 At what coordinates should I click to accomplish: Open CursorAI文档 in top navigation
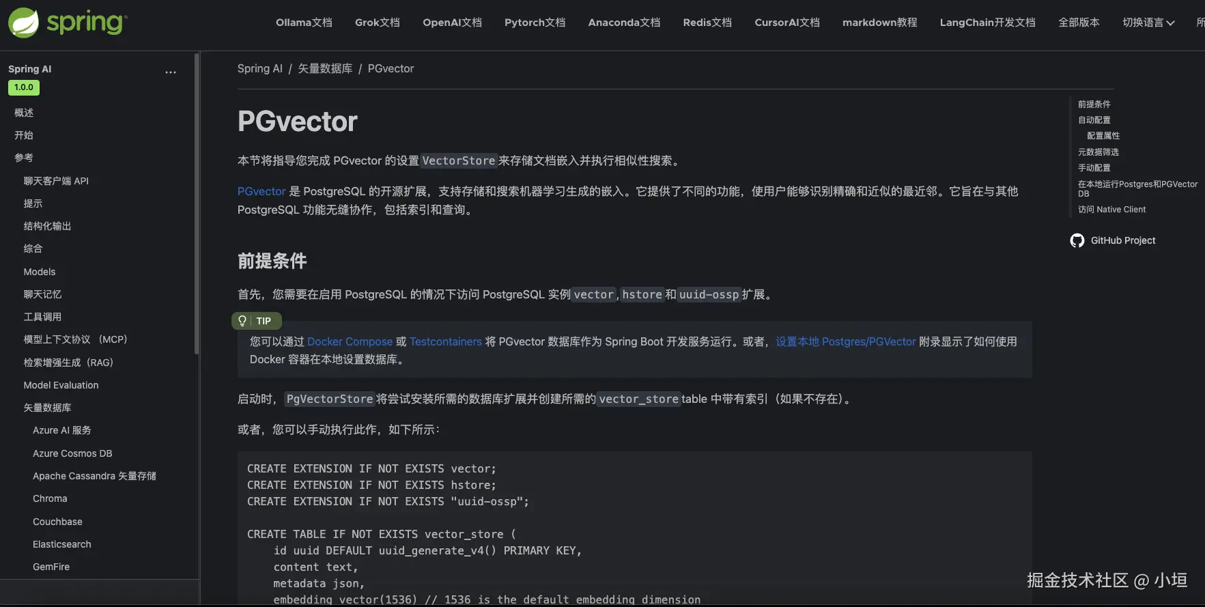pyautogui.click(x=787, y=23)
